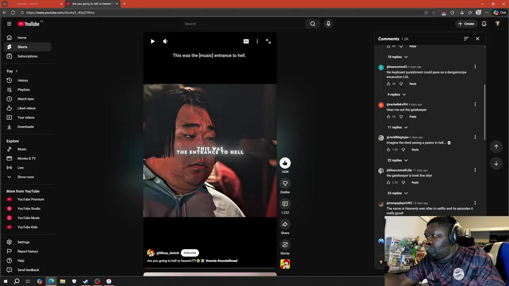Open YouTube Premium link

(27, 199)
